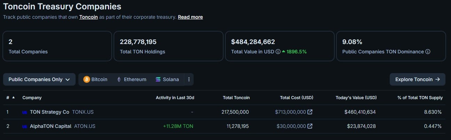451x140 pixels.
Task: Open the Toncoin link in description
Action: click(88, 17)
